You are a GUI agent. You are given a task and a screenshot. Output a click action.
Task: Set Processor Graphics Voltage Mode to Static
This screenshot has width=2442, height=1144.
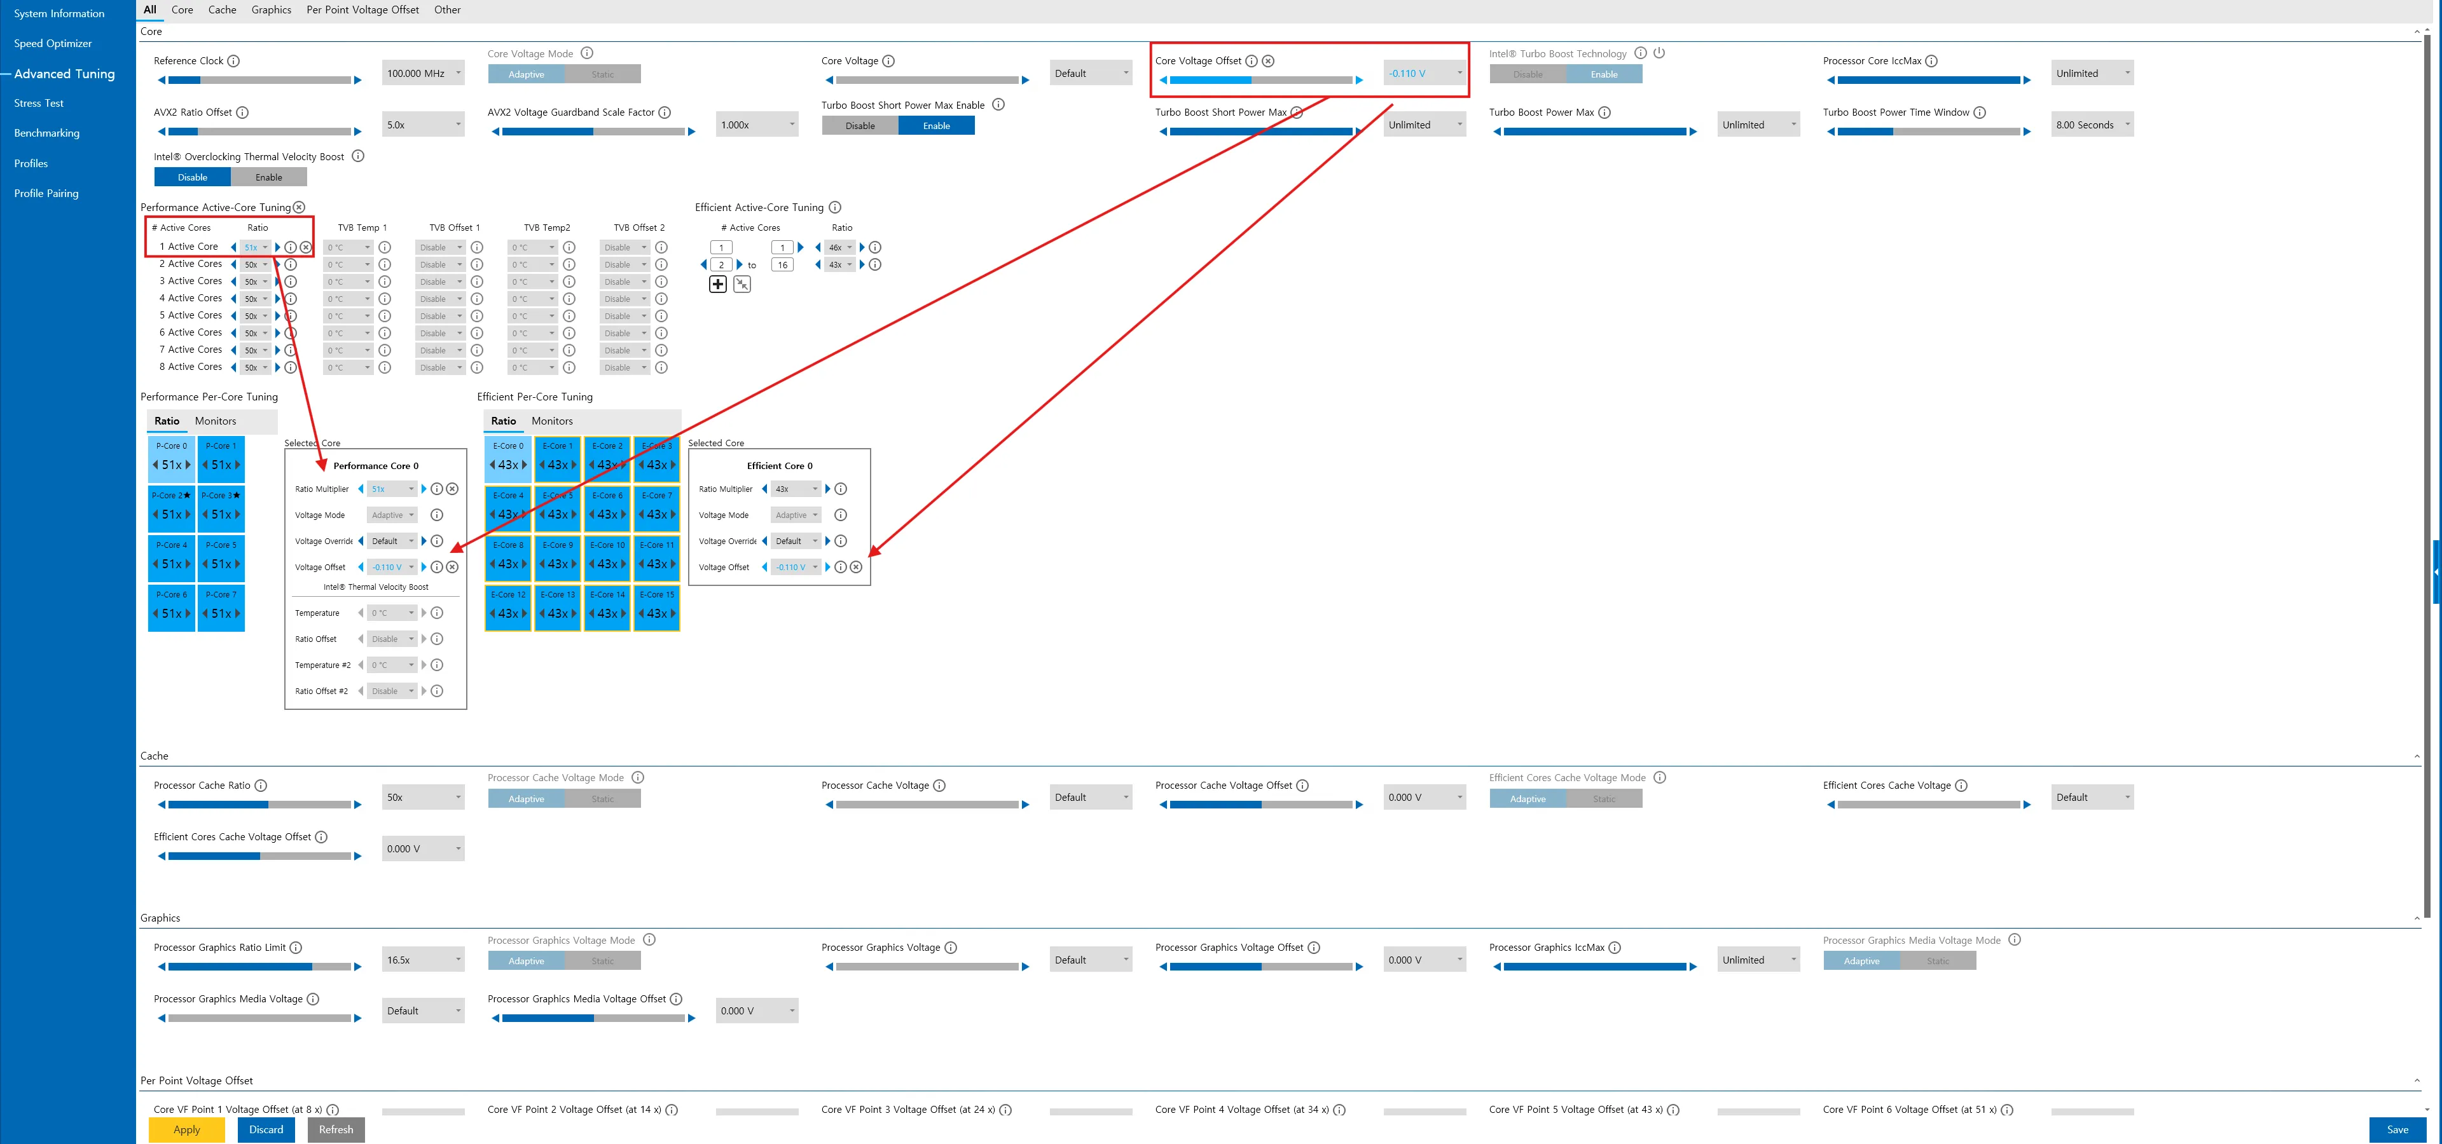coord(603,961)
